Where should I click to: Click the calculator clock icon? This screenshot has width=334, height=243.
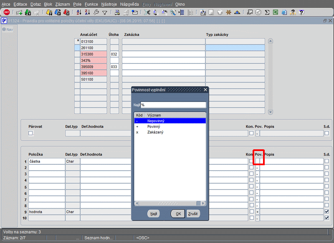pos(258,13)
